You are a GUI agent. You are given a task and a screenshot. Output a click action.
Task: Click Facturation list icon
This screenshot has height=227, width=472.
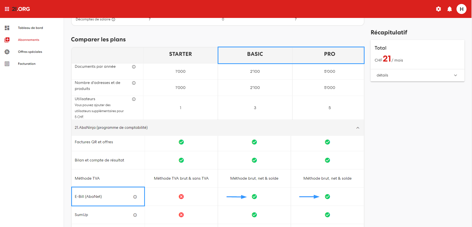[x=7, y=64]
